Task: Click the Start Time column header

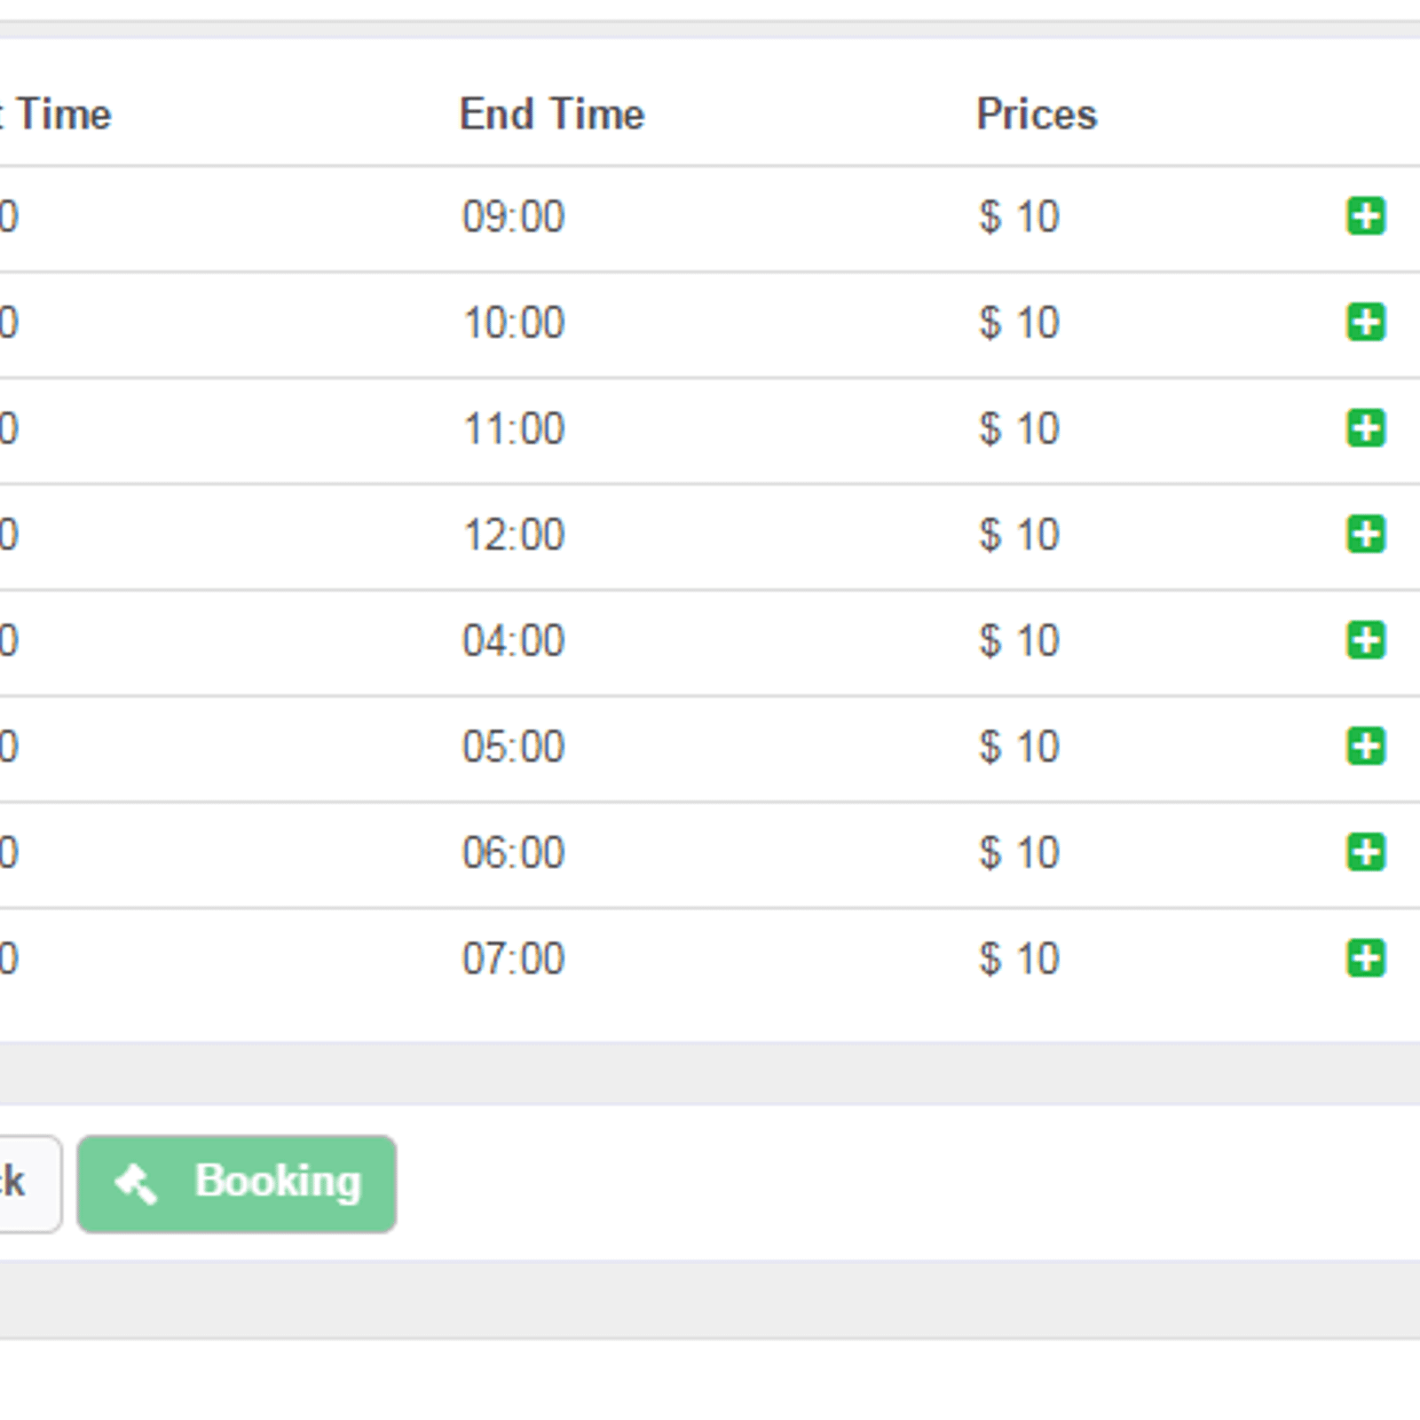Action: pyautogui.click(x=55, y=114)
